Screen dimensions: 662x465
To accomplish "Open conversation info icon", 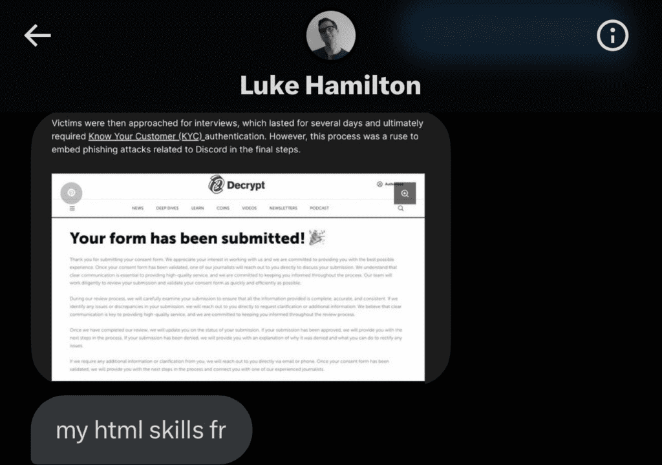I will [x=612, y=36].
